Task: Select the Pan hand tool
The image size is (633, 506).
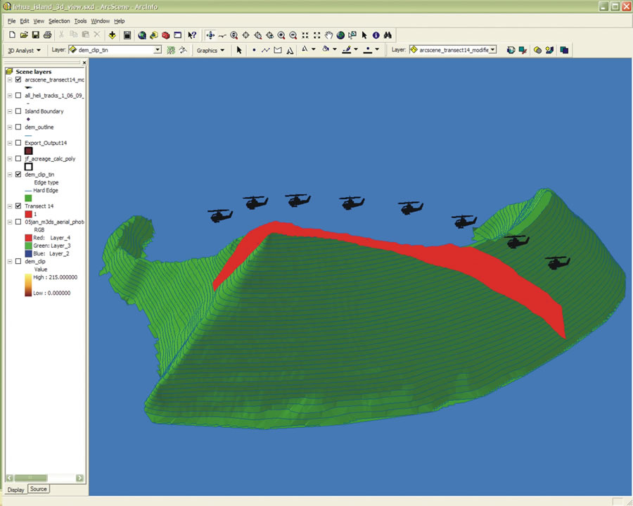Action: tap(328, 35)
